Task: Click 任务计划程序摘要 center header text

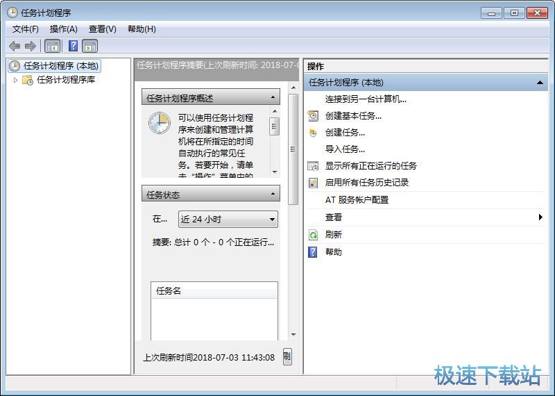Action: (216, 65)
